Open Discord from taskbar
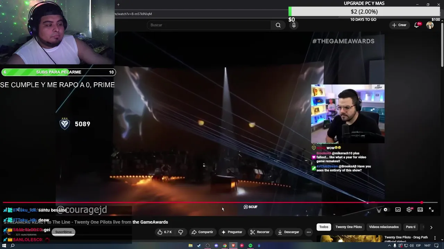Viewport: 444px width, 249px height. (x=216, y=246)
